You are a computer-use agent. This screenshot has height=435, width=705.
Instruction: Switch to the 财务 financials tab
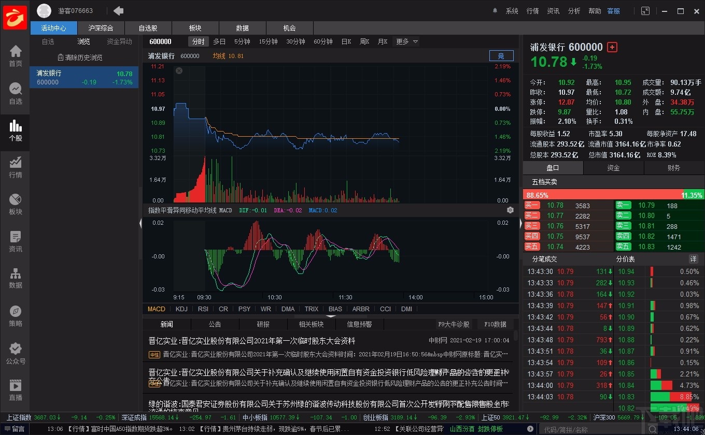point(674,167)
